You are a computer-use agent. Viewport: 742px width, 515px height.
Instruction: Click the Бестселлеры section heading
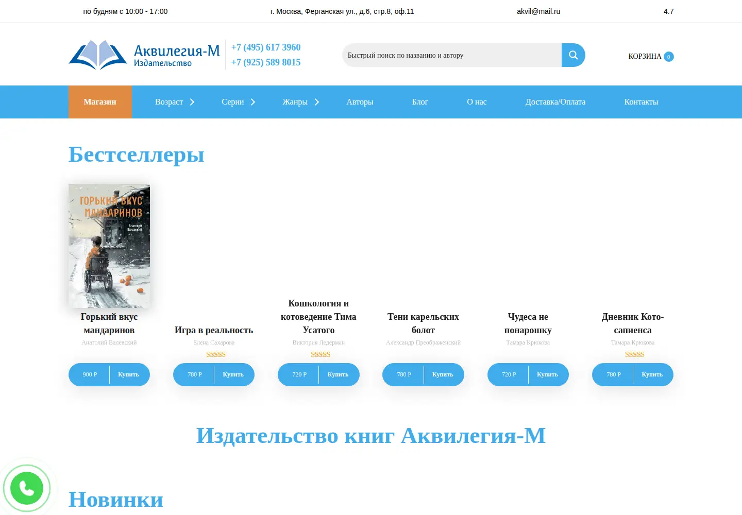137,154
